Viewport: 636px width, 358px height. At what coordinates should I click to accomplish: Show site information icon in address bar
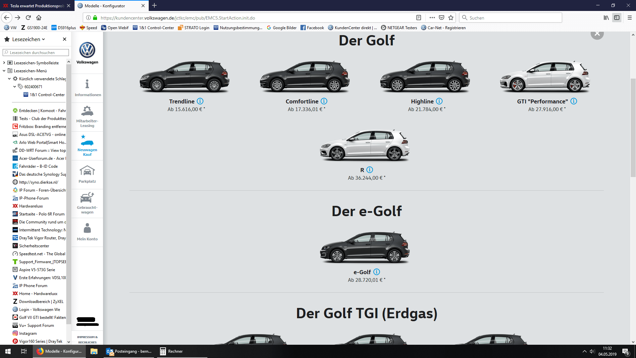(x=88, y=18)
